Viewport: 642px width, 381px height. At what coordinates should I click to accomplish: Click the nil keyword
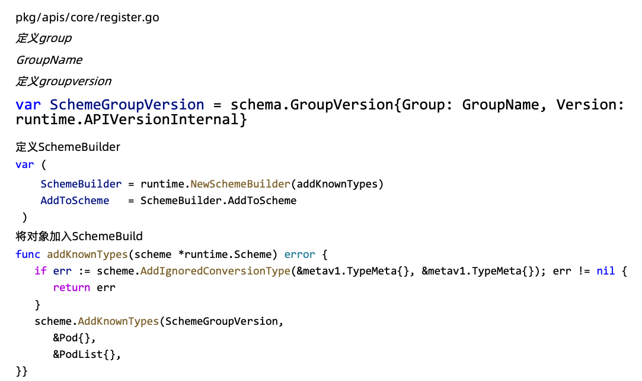[606, 271]
